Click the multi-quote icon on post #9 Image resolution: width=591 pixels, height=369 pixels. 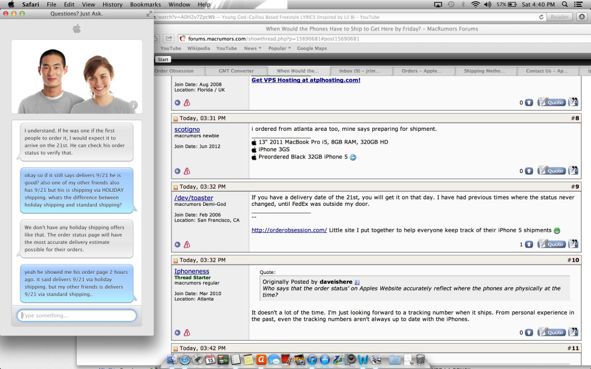pos(573,244)
